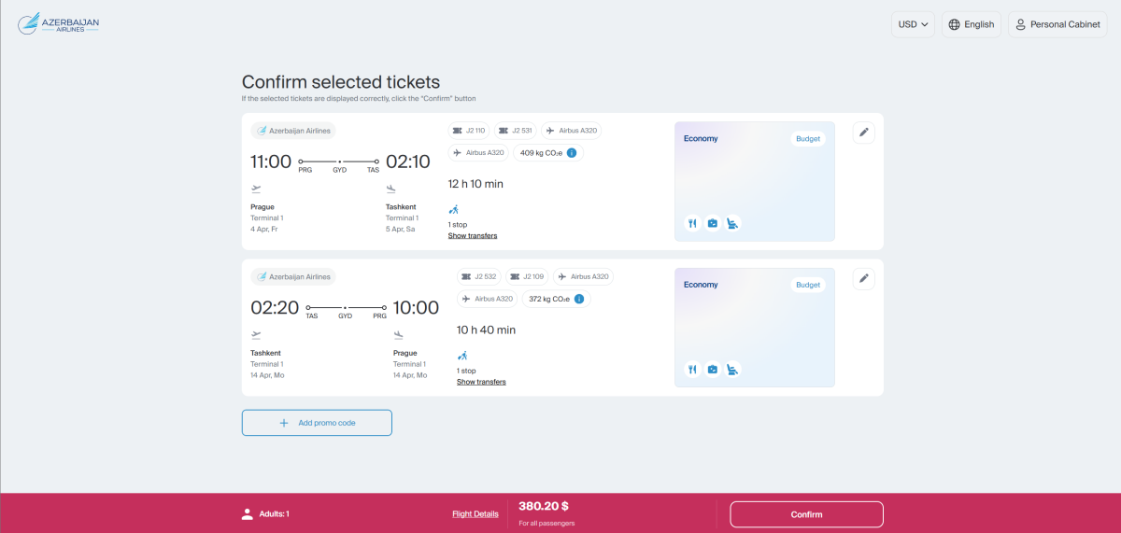Edit the Prague to Tashkent flight
1121x533 pixels.
864,133
